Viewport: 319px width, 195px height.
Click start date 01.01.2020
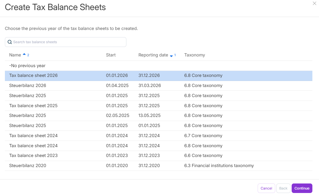117,166
